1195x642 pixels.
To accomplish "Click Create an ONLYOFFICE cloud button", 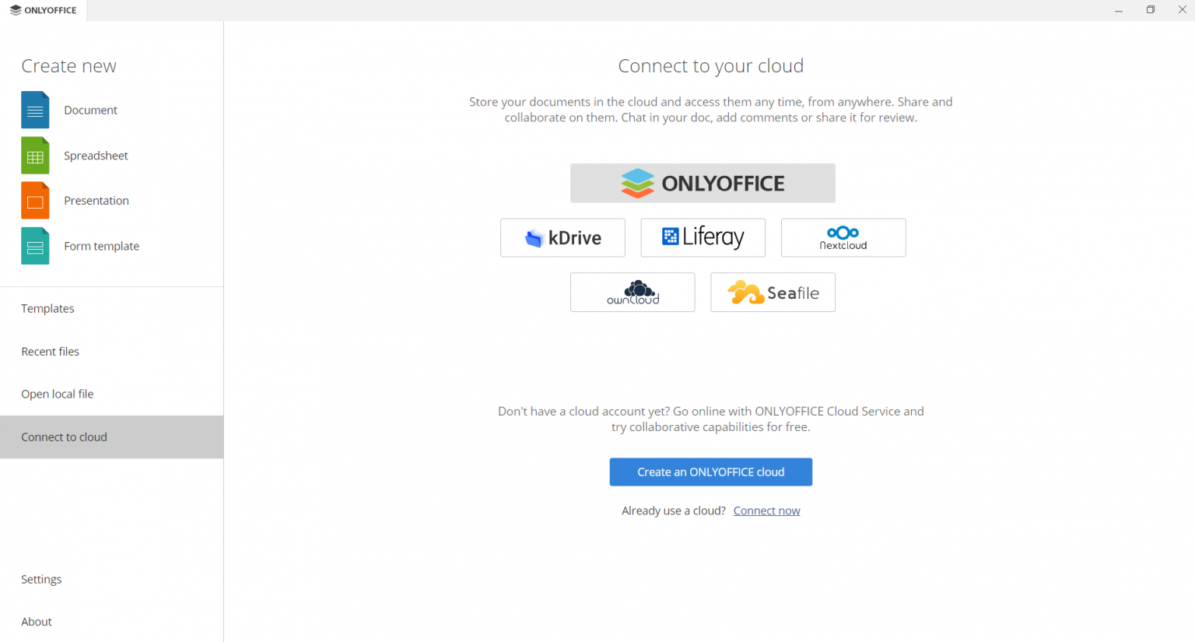I will (x=710, y=472).
